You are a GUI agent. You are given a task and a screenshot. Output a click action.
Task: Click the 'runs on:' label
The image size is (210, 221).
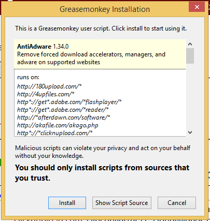tap(28, 77)
